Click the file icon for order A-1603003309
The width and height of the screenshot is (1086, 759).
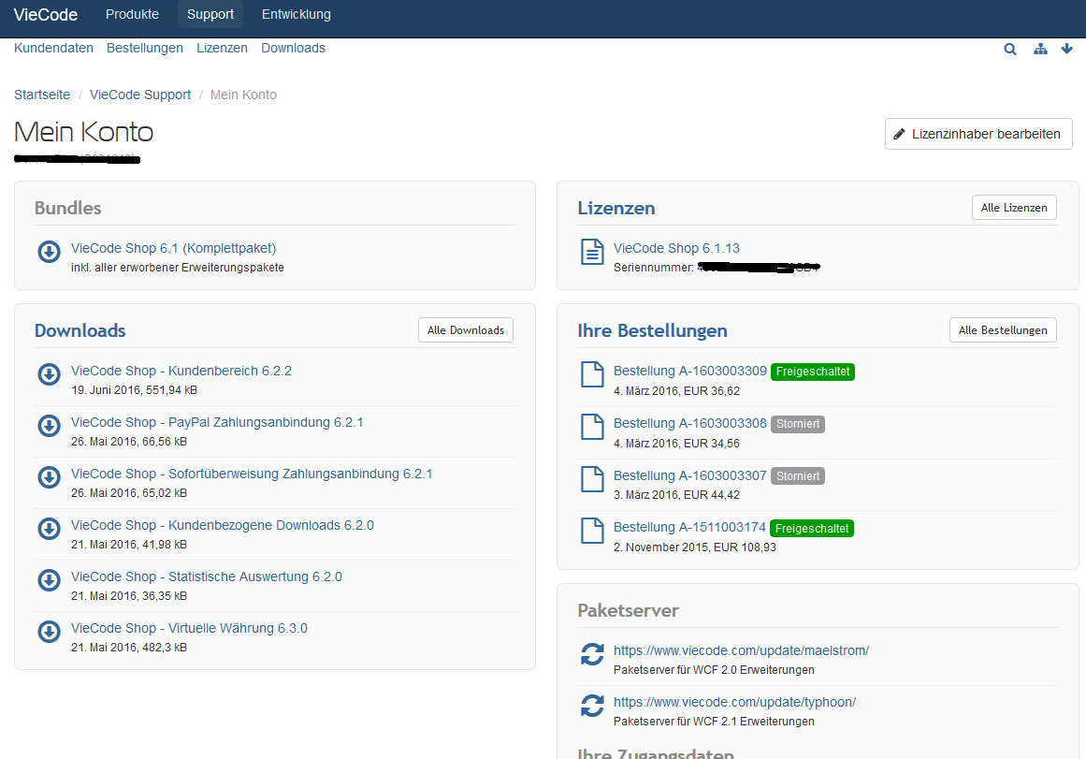(x=592, y=374)
